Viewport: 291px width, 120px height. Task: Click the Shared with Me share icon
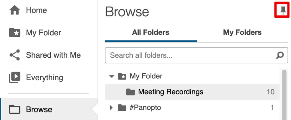tap(15, 55)
